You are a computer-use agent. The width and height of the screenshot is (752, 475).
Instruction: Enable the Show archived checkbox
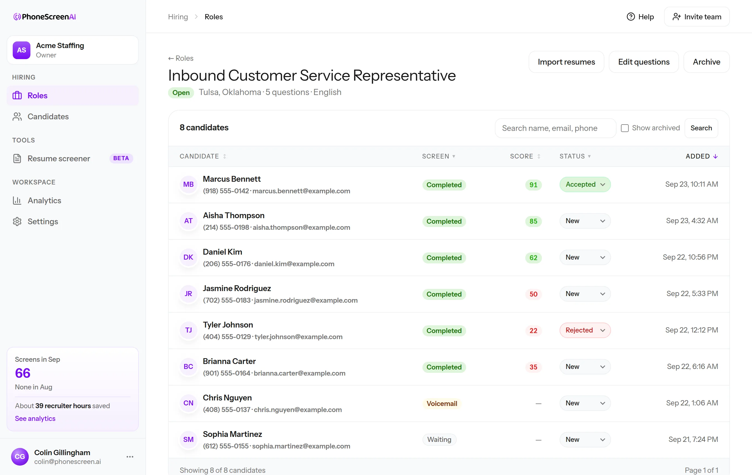(x=625, y=128)
